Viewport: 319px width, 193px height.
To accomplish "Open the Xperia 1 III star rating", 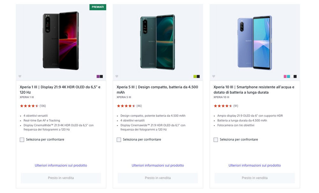I will (x=33, y=106).
